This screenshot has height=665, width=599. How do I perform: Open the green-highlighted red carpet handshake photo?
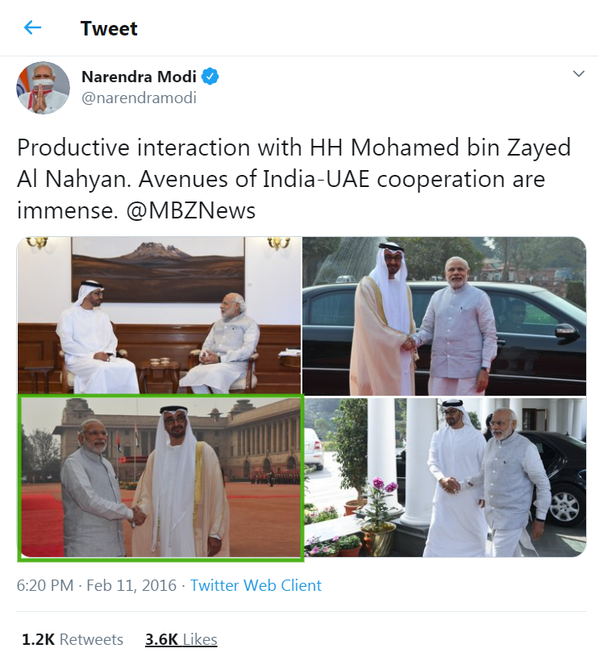[160, 477]
